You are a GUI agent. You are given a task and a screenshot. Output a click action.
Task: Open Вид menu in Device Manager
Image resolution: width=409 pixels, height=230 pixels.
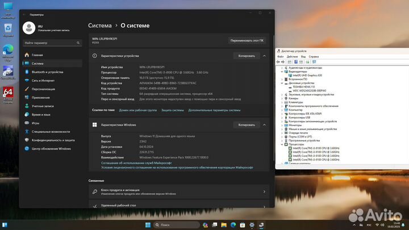coord(303,57)
